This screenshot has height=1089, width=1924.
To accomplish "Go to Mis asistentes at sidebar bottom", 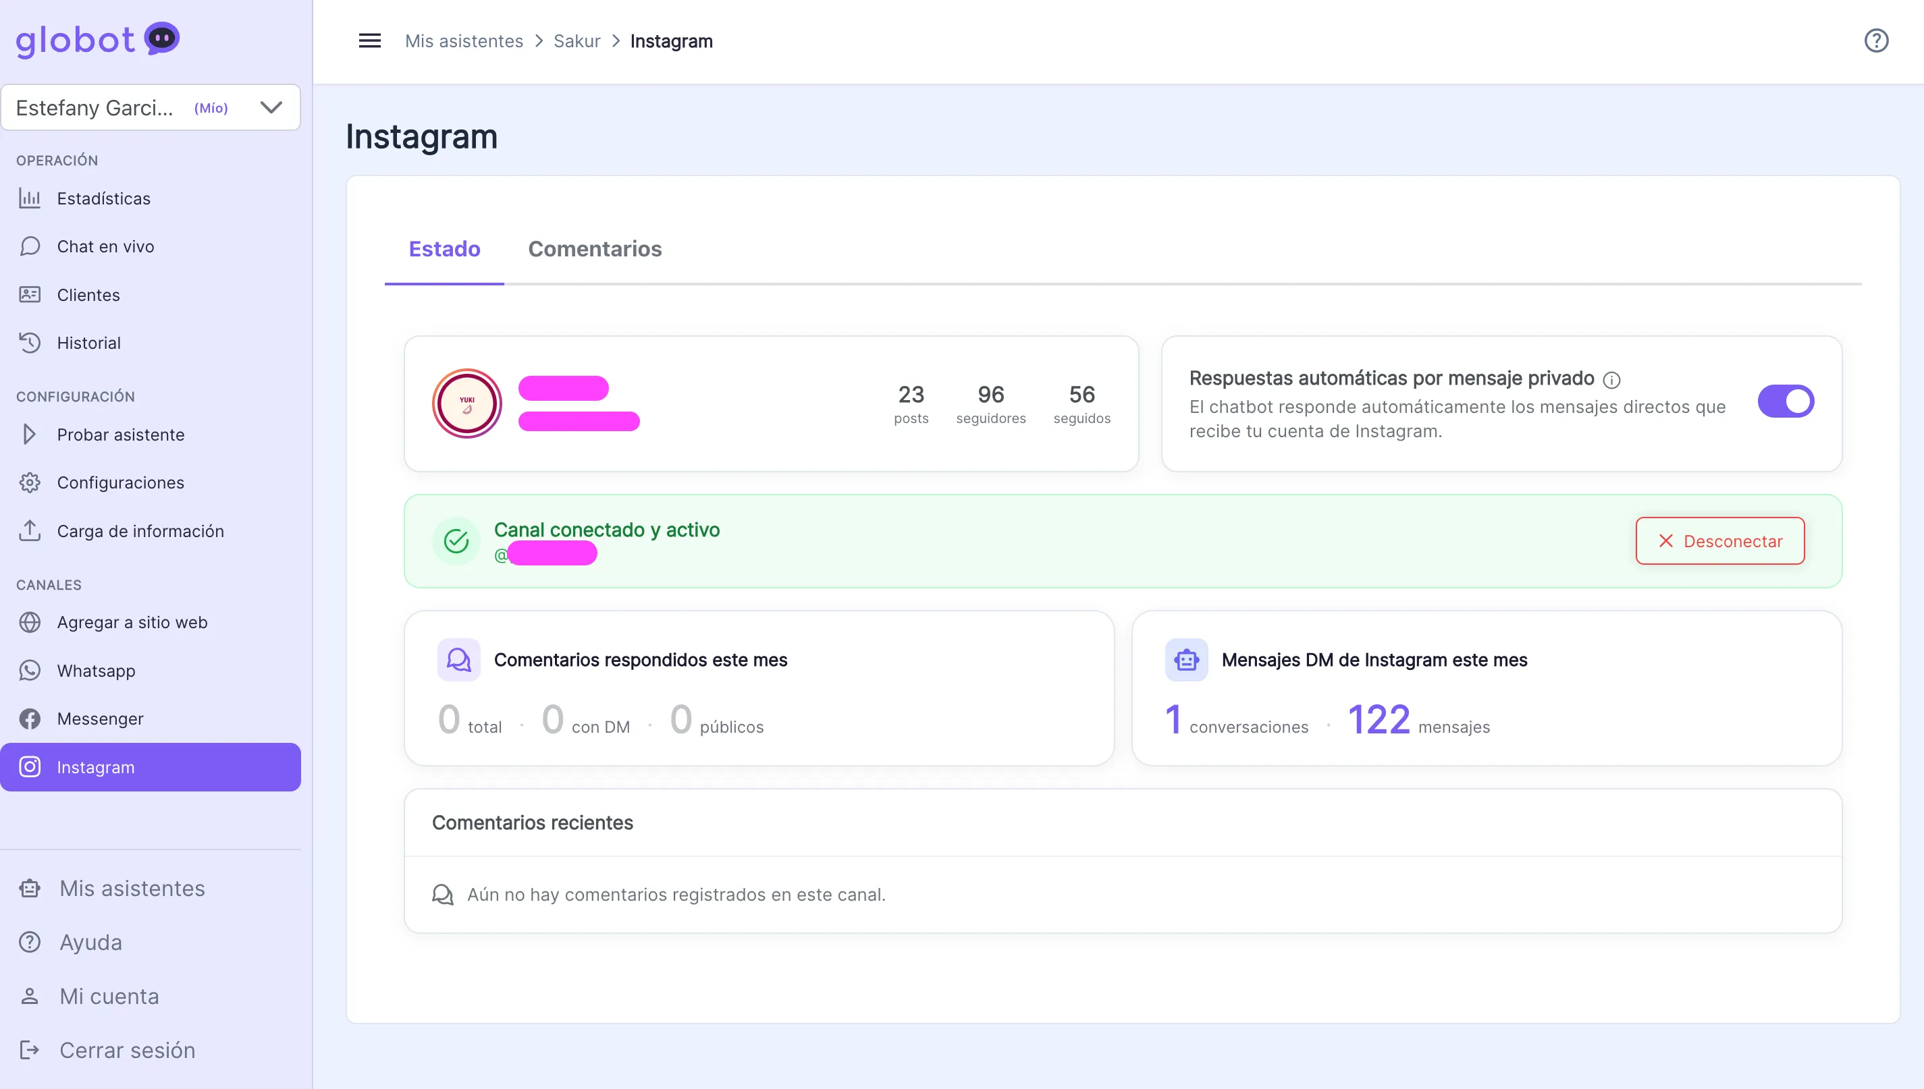I will click(132, 888).
